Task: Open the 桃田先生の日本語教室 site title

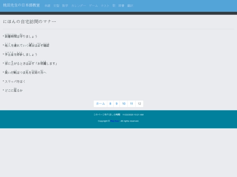Action: [22, 5]
